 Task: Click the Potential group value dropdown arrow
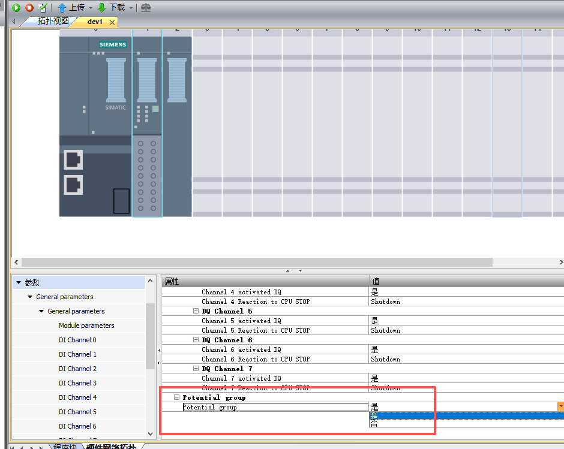point(560,406)
